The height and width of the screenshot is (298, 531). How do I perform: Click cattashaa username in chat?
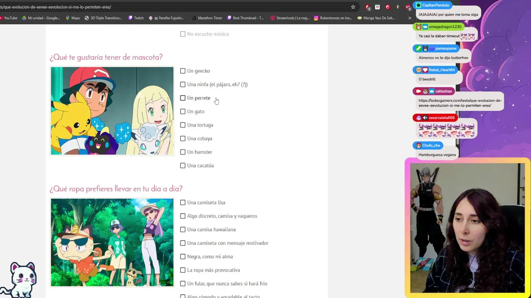(x=443, y=91)
